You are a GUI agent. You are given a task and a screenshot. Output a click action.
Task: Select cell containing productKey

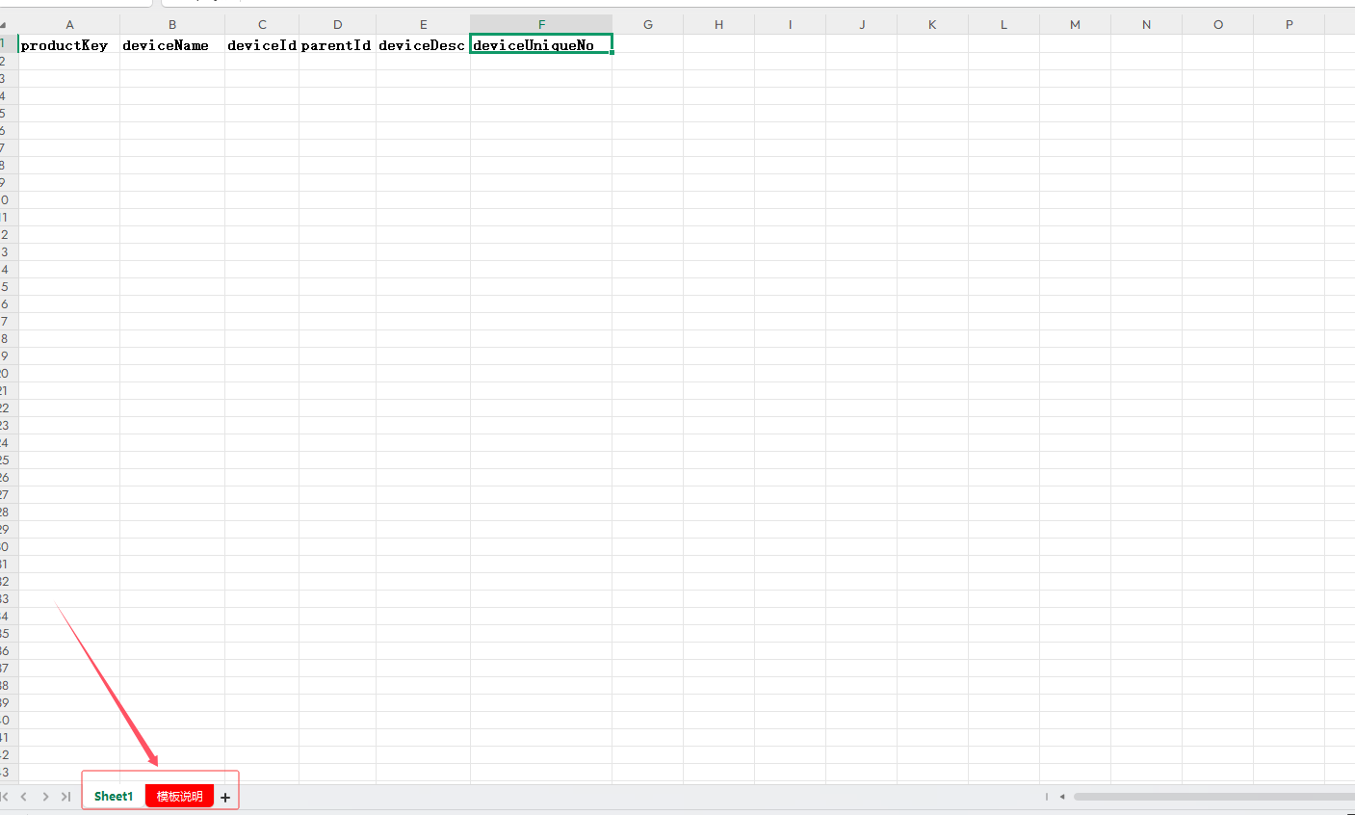click(x=69, y=44)
